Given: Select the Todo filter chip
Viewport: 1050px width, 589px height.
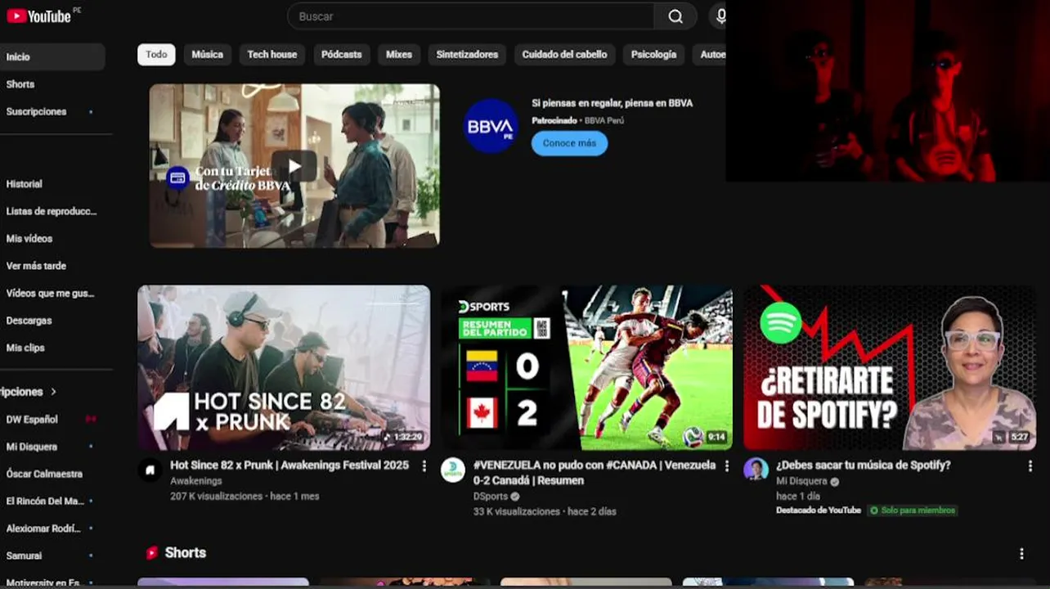Looking at the screenshot, I should [x=156, y=55].
